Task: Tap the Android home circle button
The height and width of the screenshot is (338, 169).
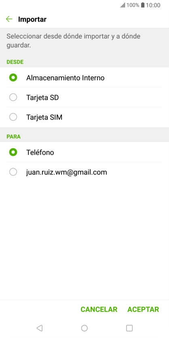Action: point(84,328)
